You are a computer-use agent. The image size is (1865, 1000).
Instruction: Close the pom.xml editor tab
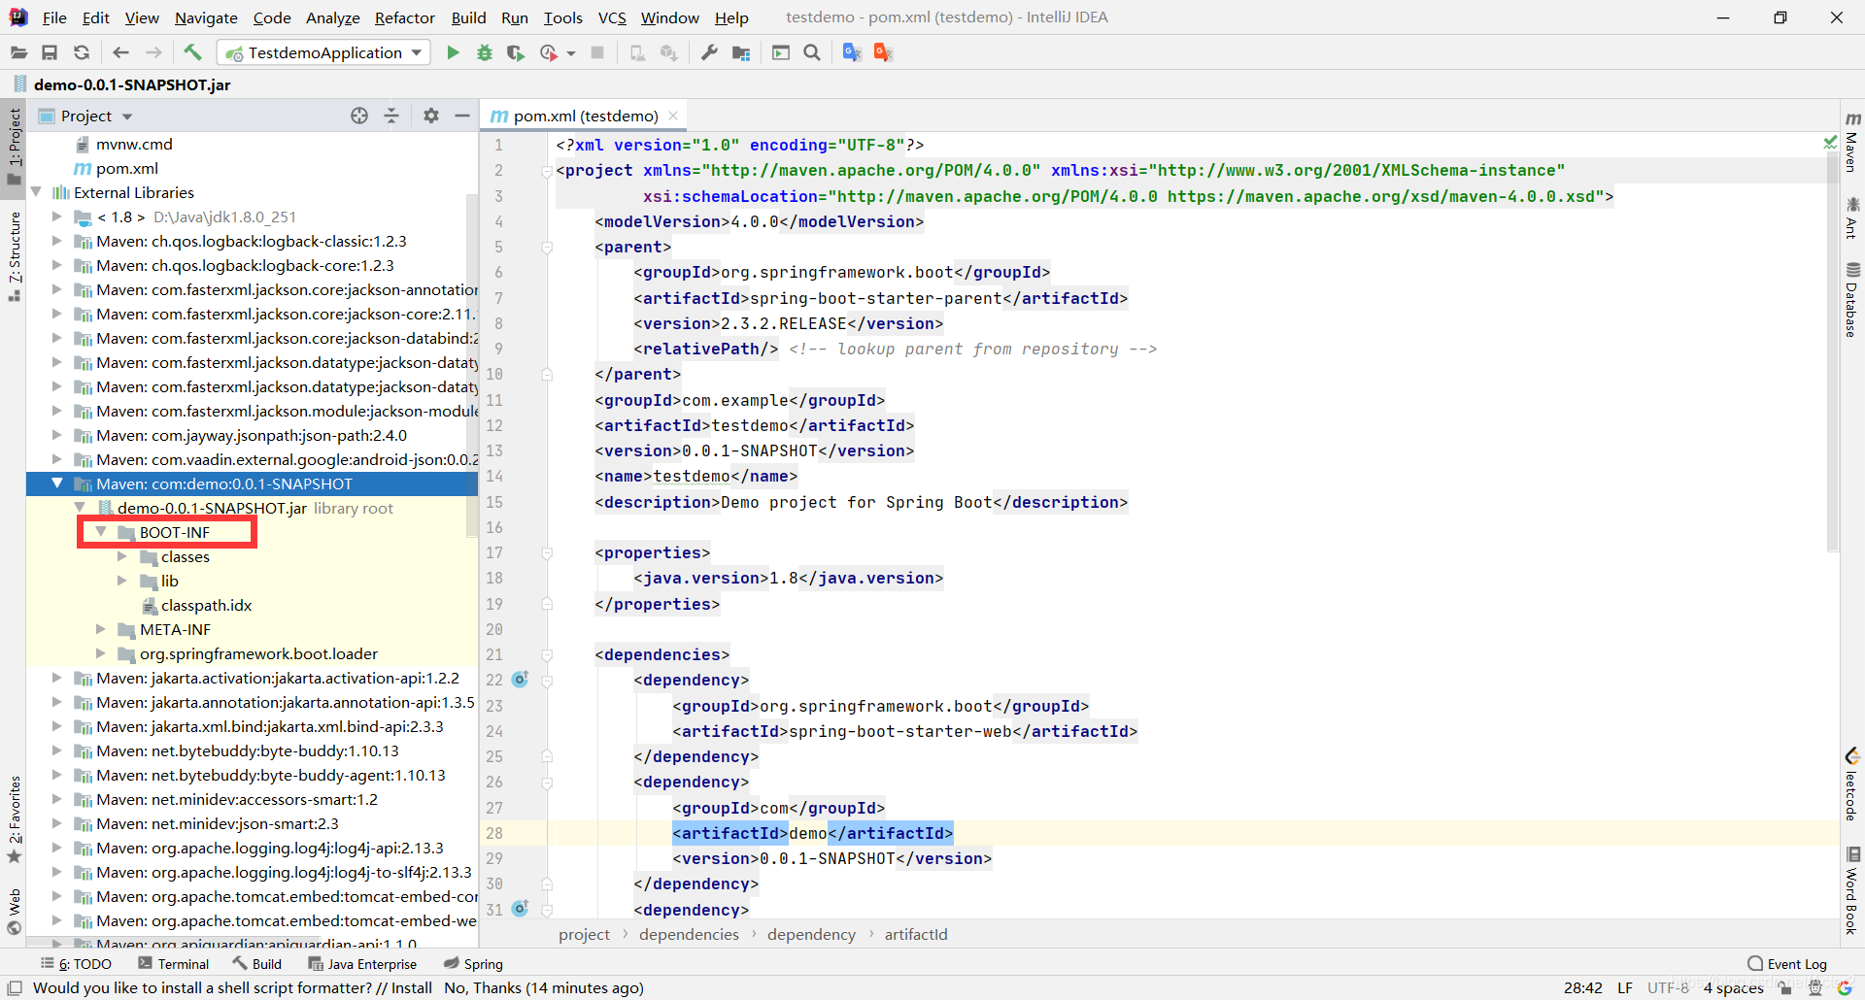(673, 116)
